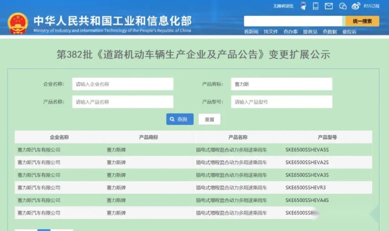
Task: Open the WeChat icon
Action: pyautogui.click(x=342, y=6)
